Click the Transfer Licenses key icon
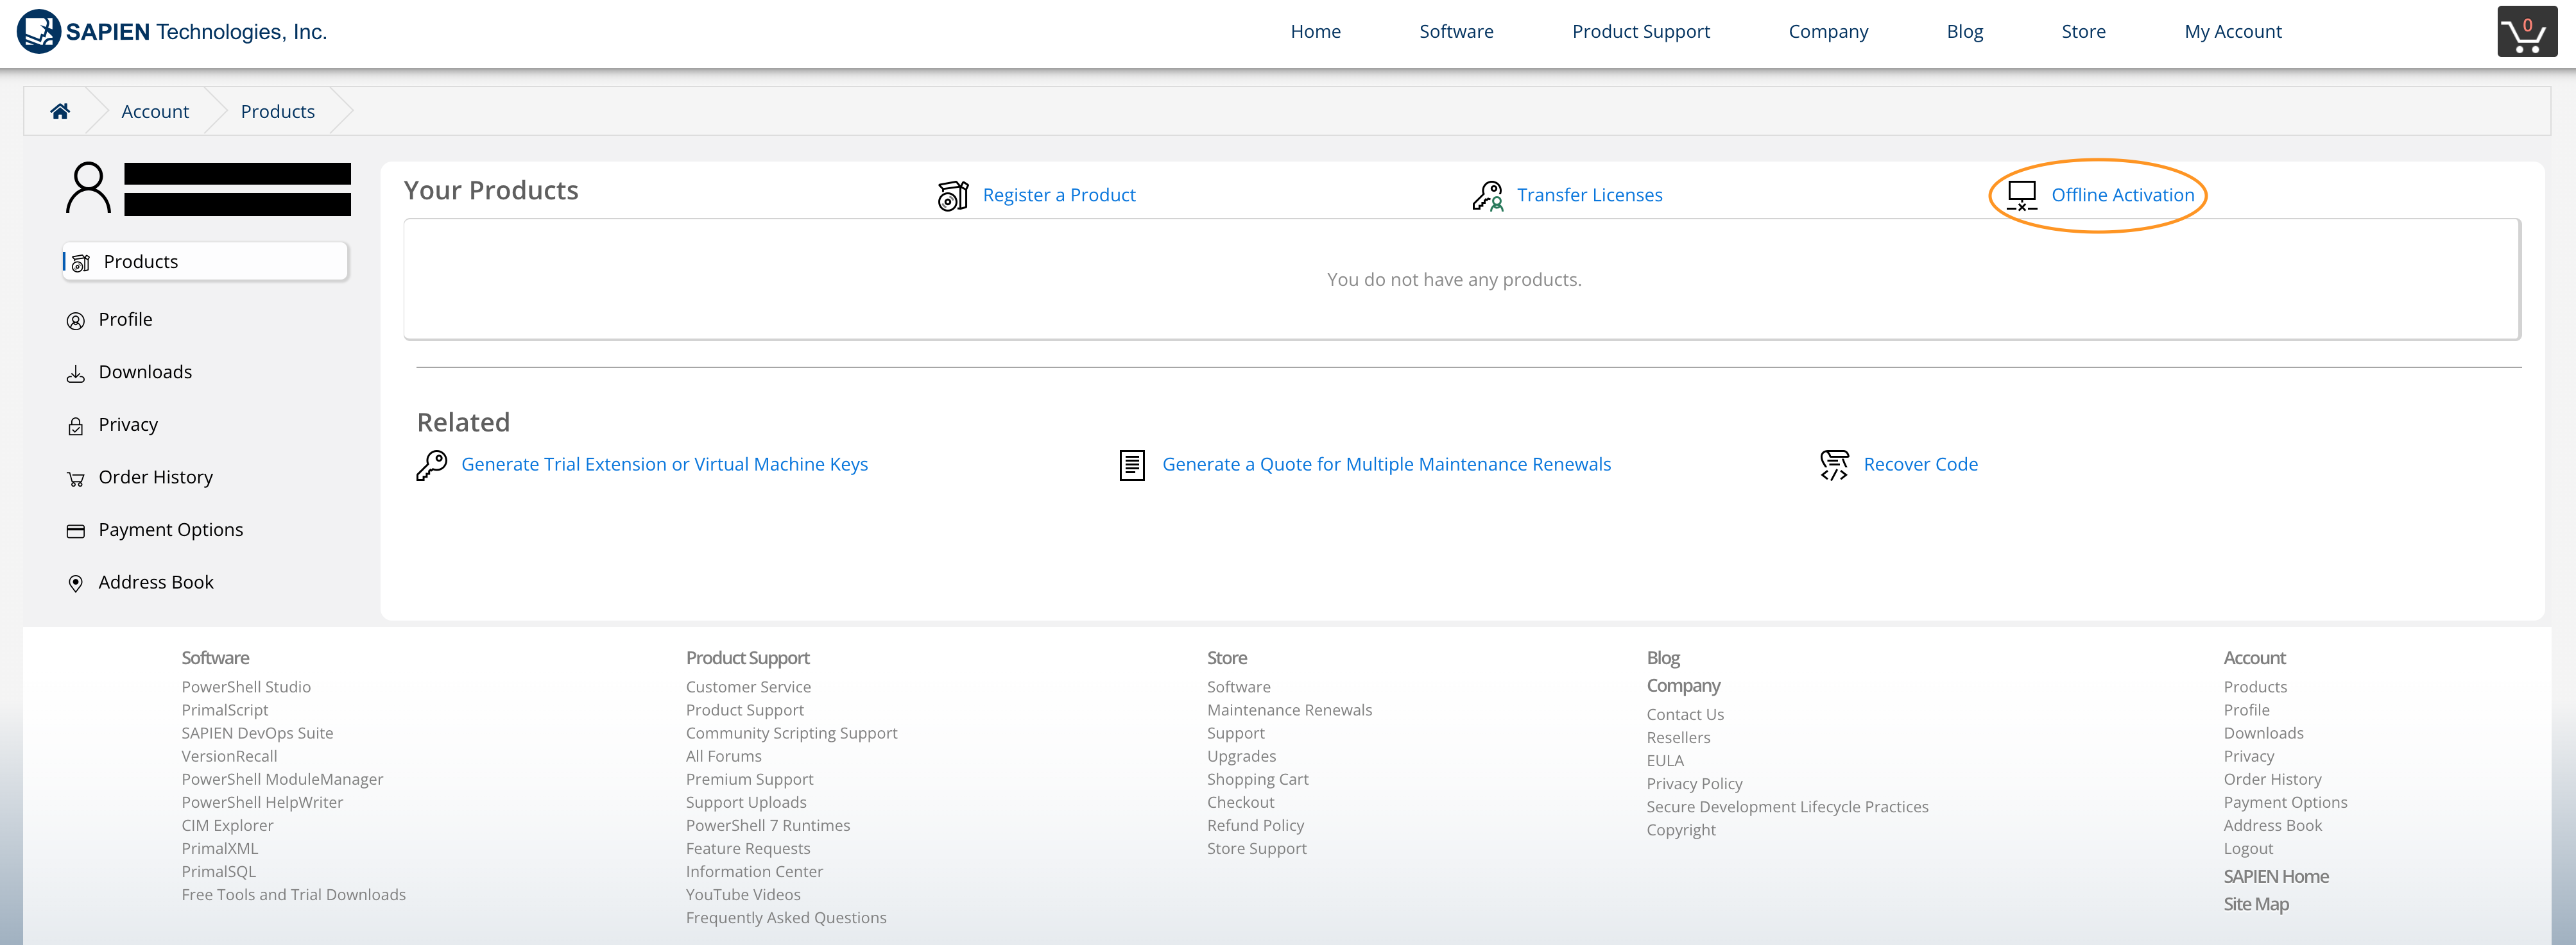This screenshot has height=945, width=2576. coord(1487,195)
